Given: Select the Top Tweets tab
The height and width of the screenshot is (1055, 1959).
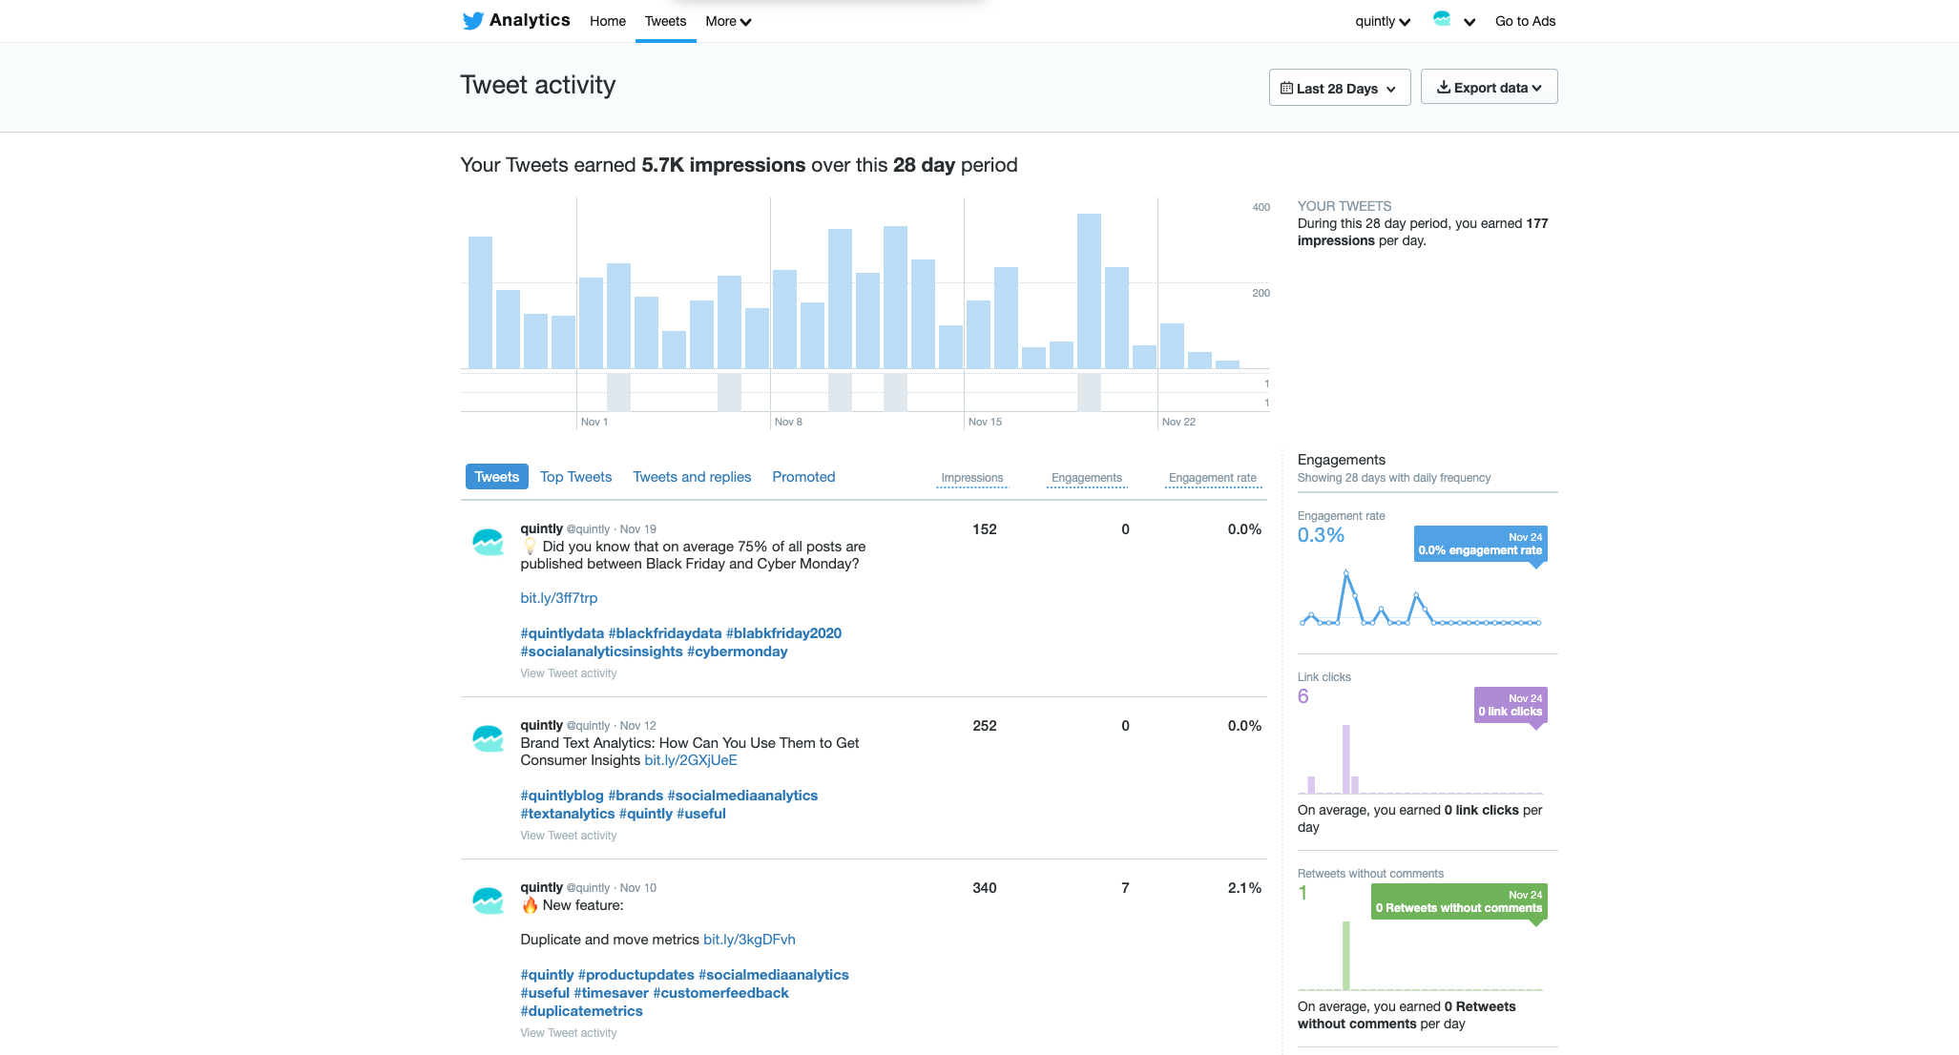Looking at the screenshot, I should coord(575,477).
